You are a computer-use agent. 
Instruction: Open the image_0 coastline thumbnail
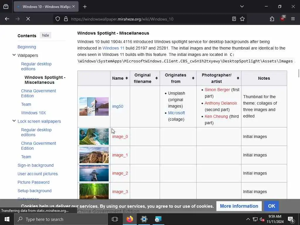(x=94, y=137)
